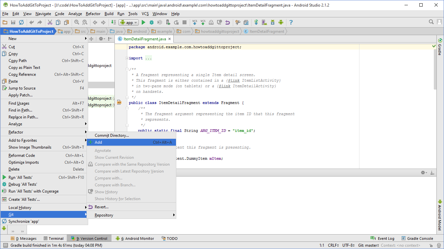Image resolution: width=444 pixels, height=249 pixels.
Task: Open the project panel gear settings dropdown
Action: (102, 39)
